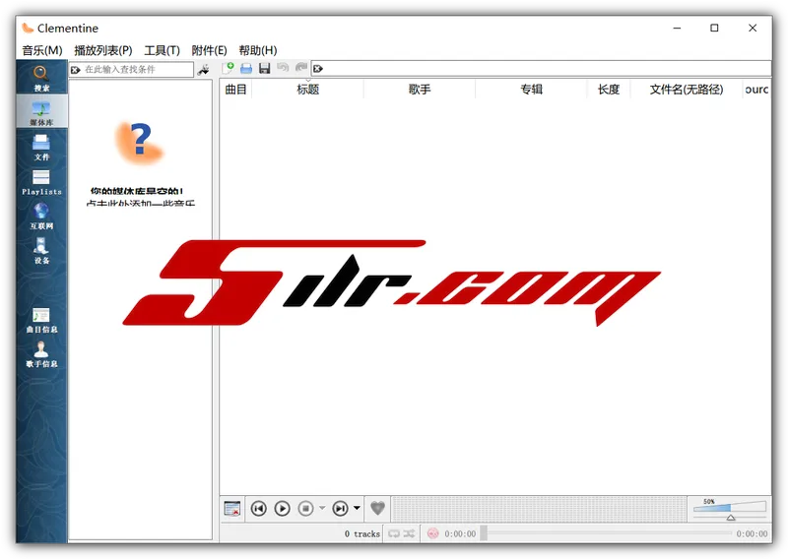Sort by the 文件名(无路径) column header
This screenshot has width=788, height=559.
point(687,90)
